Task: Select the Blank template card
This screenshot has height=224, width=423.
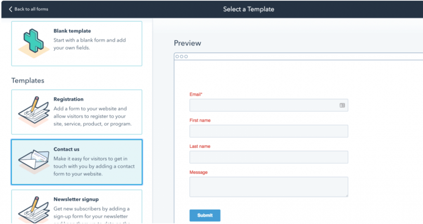Action: click(76, 44)
